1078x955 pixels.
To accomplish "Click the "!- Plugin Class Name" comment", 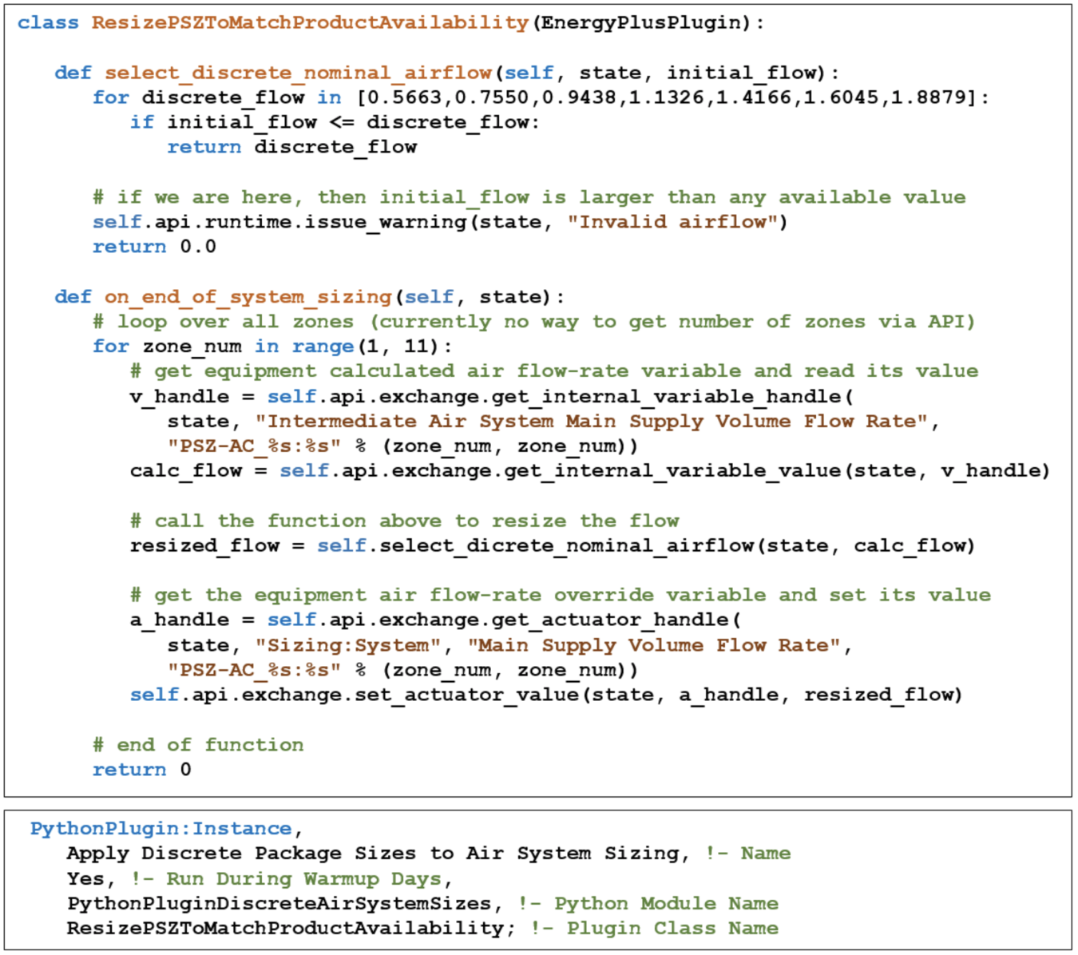I will coord(654,929).
